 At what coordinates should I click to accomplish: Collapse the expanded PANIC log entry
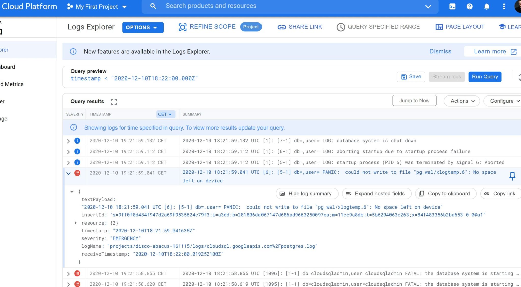(68, 173)
